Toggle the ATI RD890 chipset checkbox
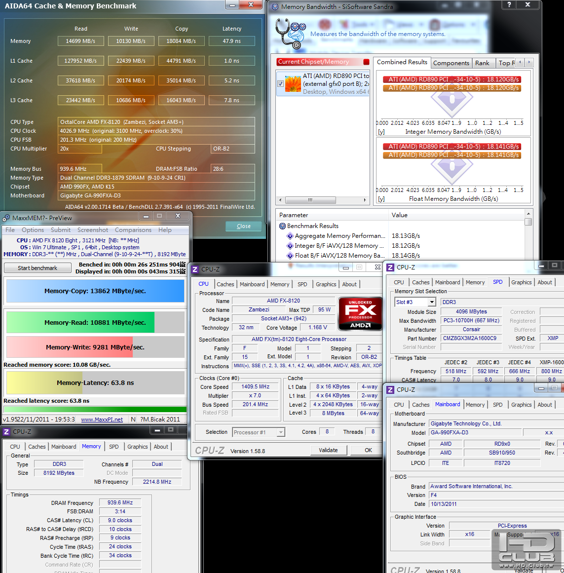The width and height of the screenshot is (564, 573). [x=280, y=83]
